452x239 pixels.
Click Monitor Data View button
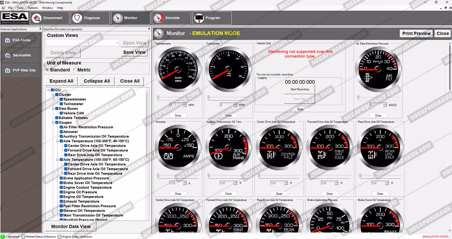[x=71, y=226]
